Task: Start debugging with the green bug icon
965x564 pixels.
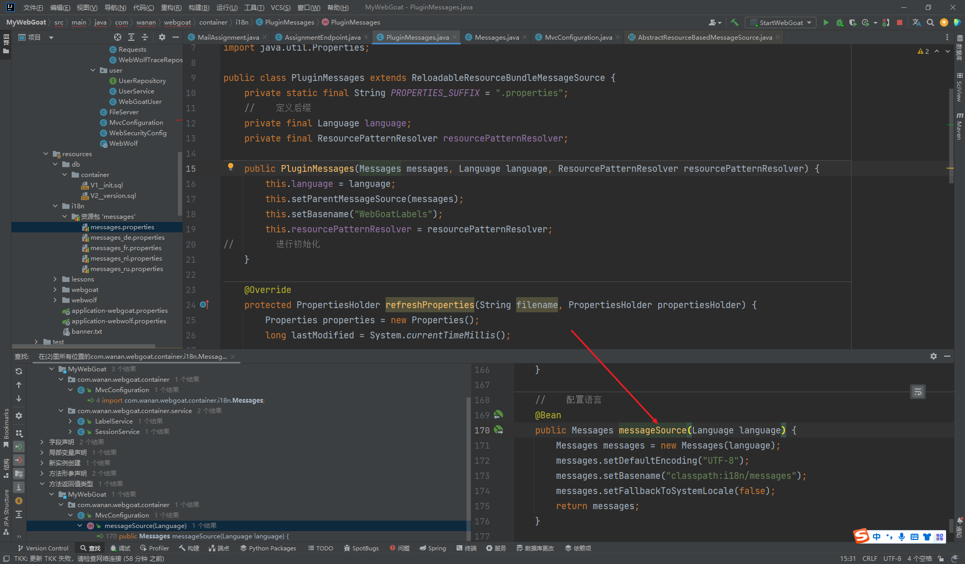Action: (839, 22)
